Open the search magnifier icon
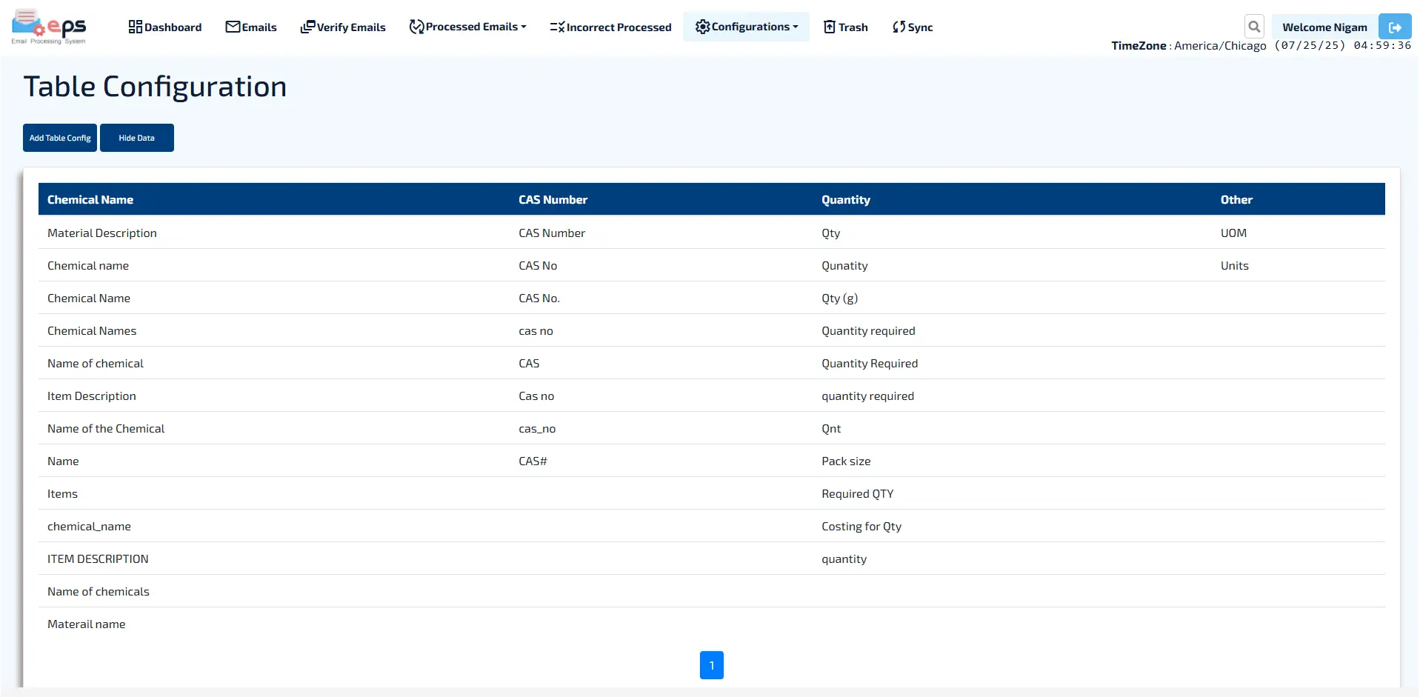 1253,27
